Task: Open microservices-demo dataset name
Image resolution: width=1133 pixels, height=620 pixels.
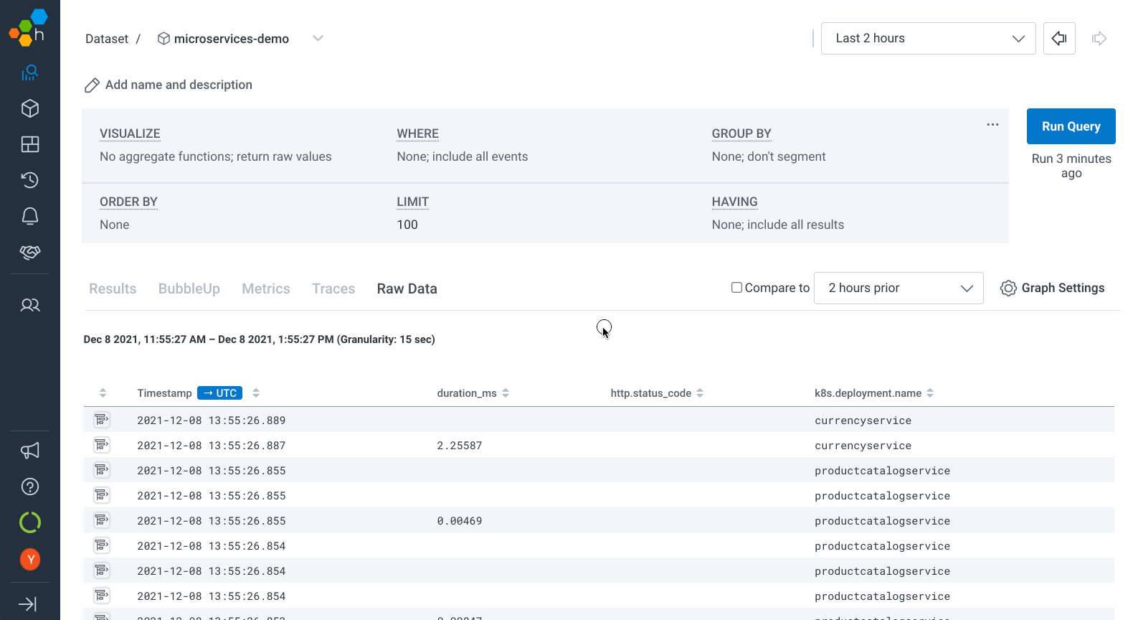Action: coord(232,39)
